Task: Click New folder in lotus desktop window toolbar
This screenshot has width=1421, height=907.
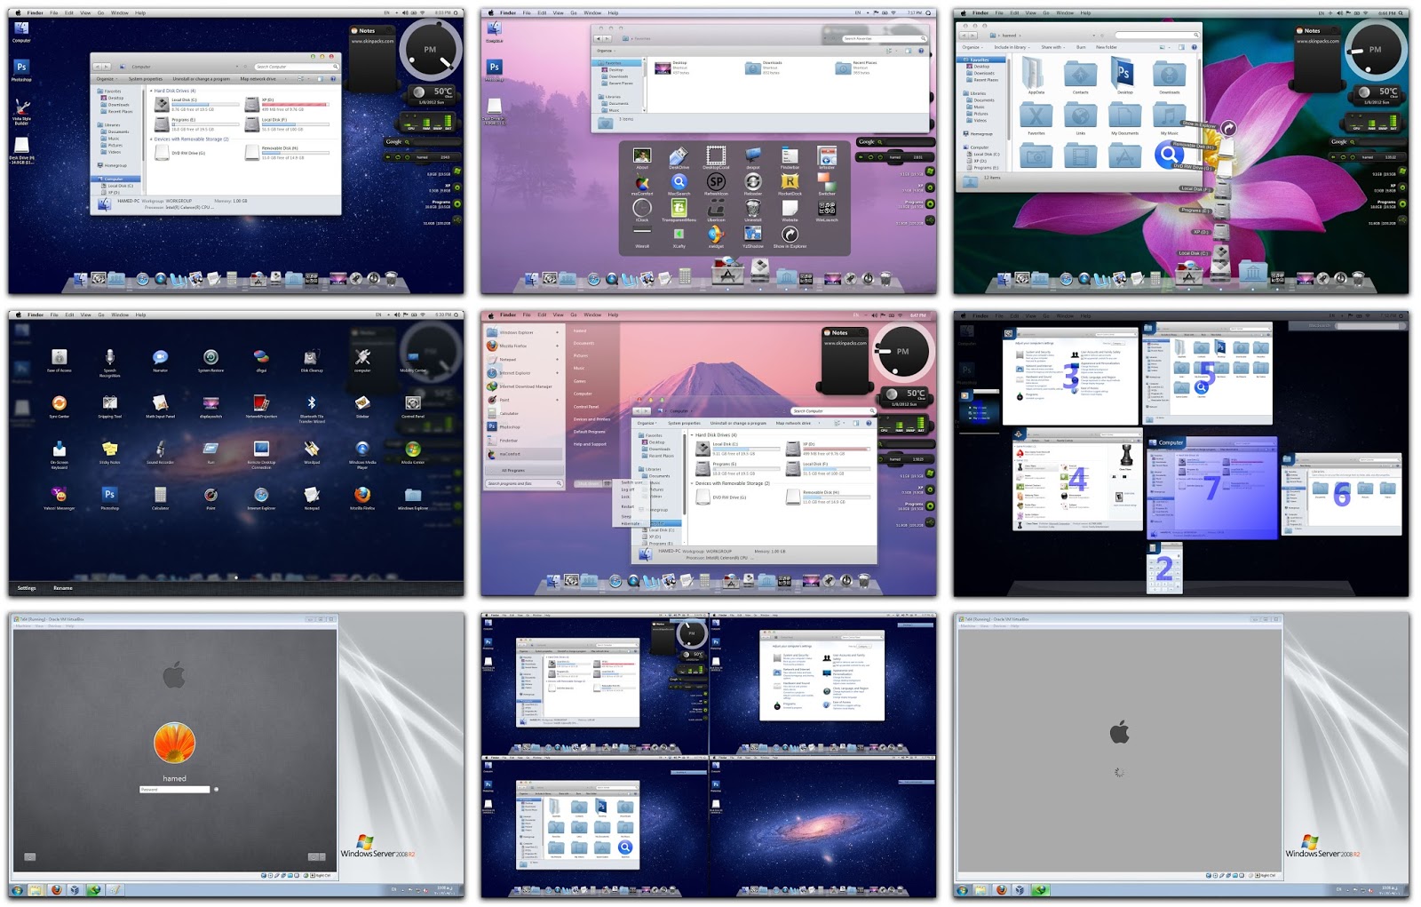Action: coord(1107,47)
